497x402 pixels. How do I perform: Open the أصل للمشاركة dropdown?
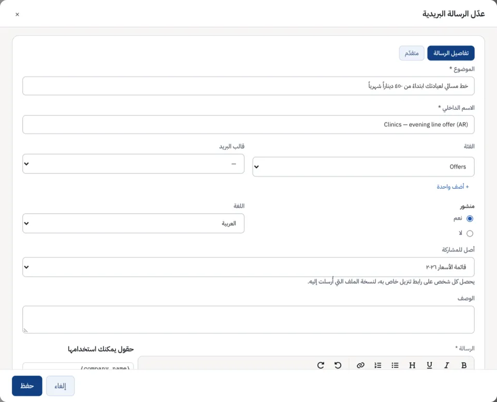(248, 267)
